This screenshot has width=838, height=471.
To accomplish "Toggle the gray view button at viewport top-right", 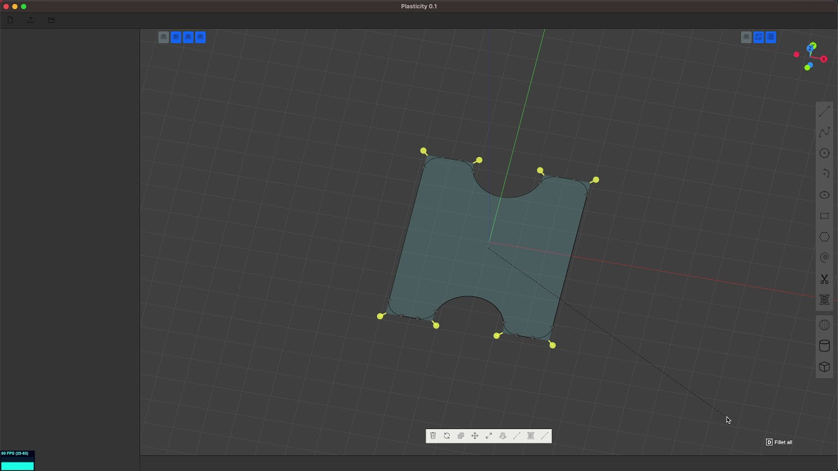I will pos(746,37).
